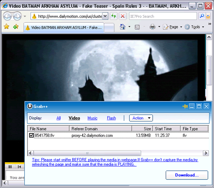Click Grab++ horizontal scrollbar thumb

click(x=87, y=153)
